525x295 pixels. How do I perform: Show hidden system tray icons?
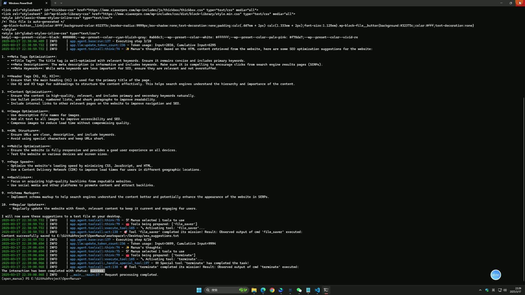pyautogui.click(x=480, y=290)
